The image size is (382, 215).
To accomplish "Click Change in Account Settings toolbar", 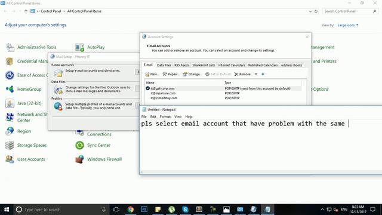I will point(192,74).
